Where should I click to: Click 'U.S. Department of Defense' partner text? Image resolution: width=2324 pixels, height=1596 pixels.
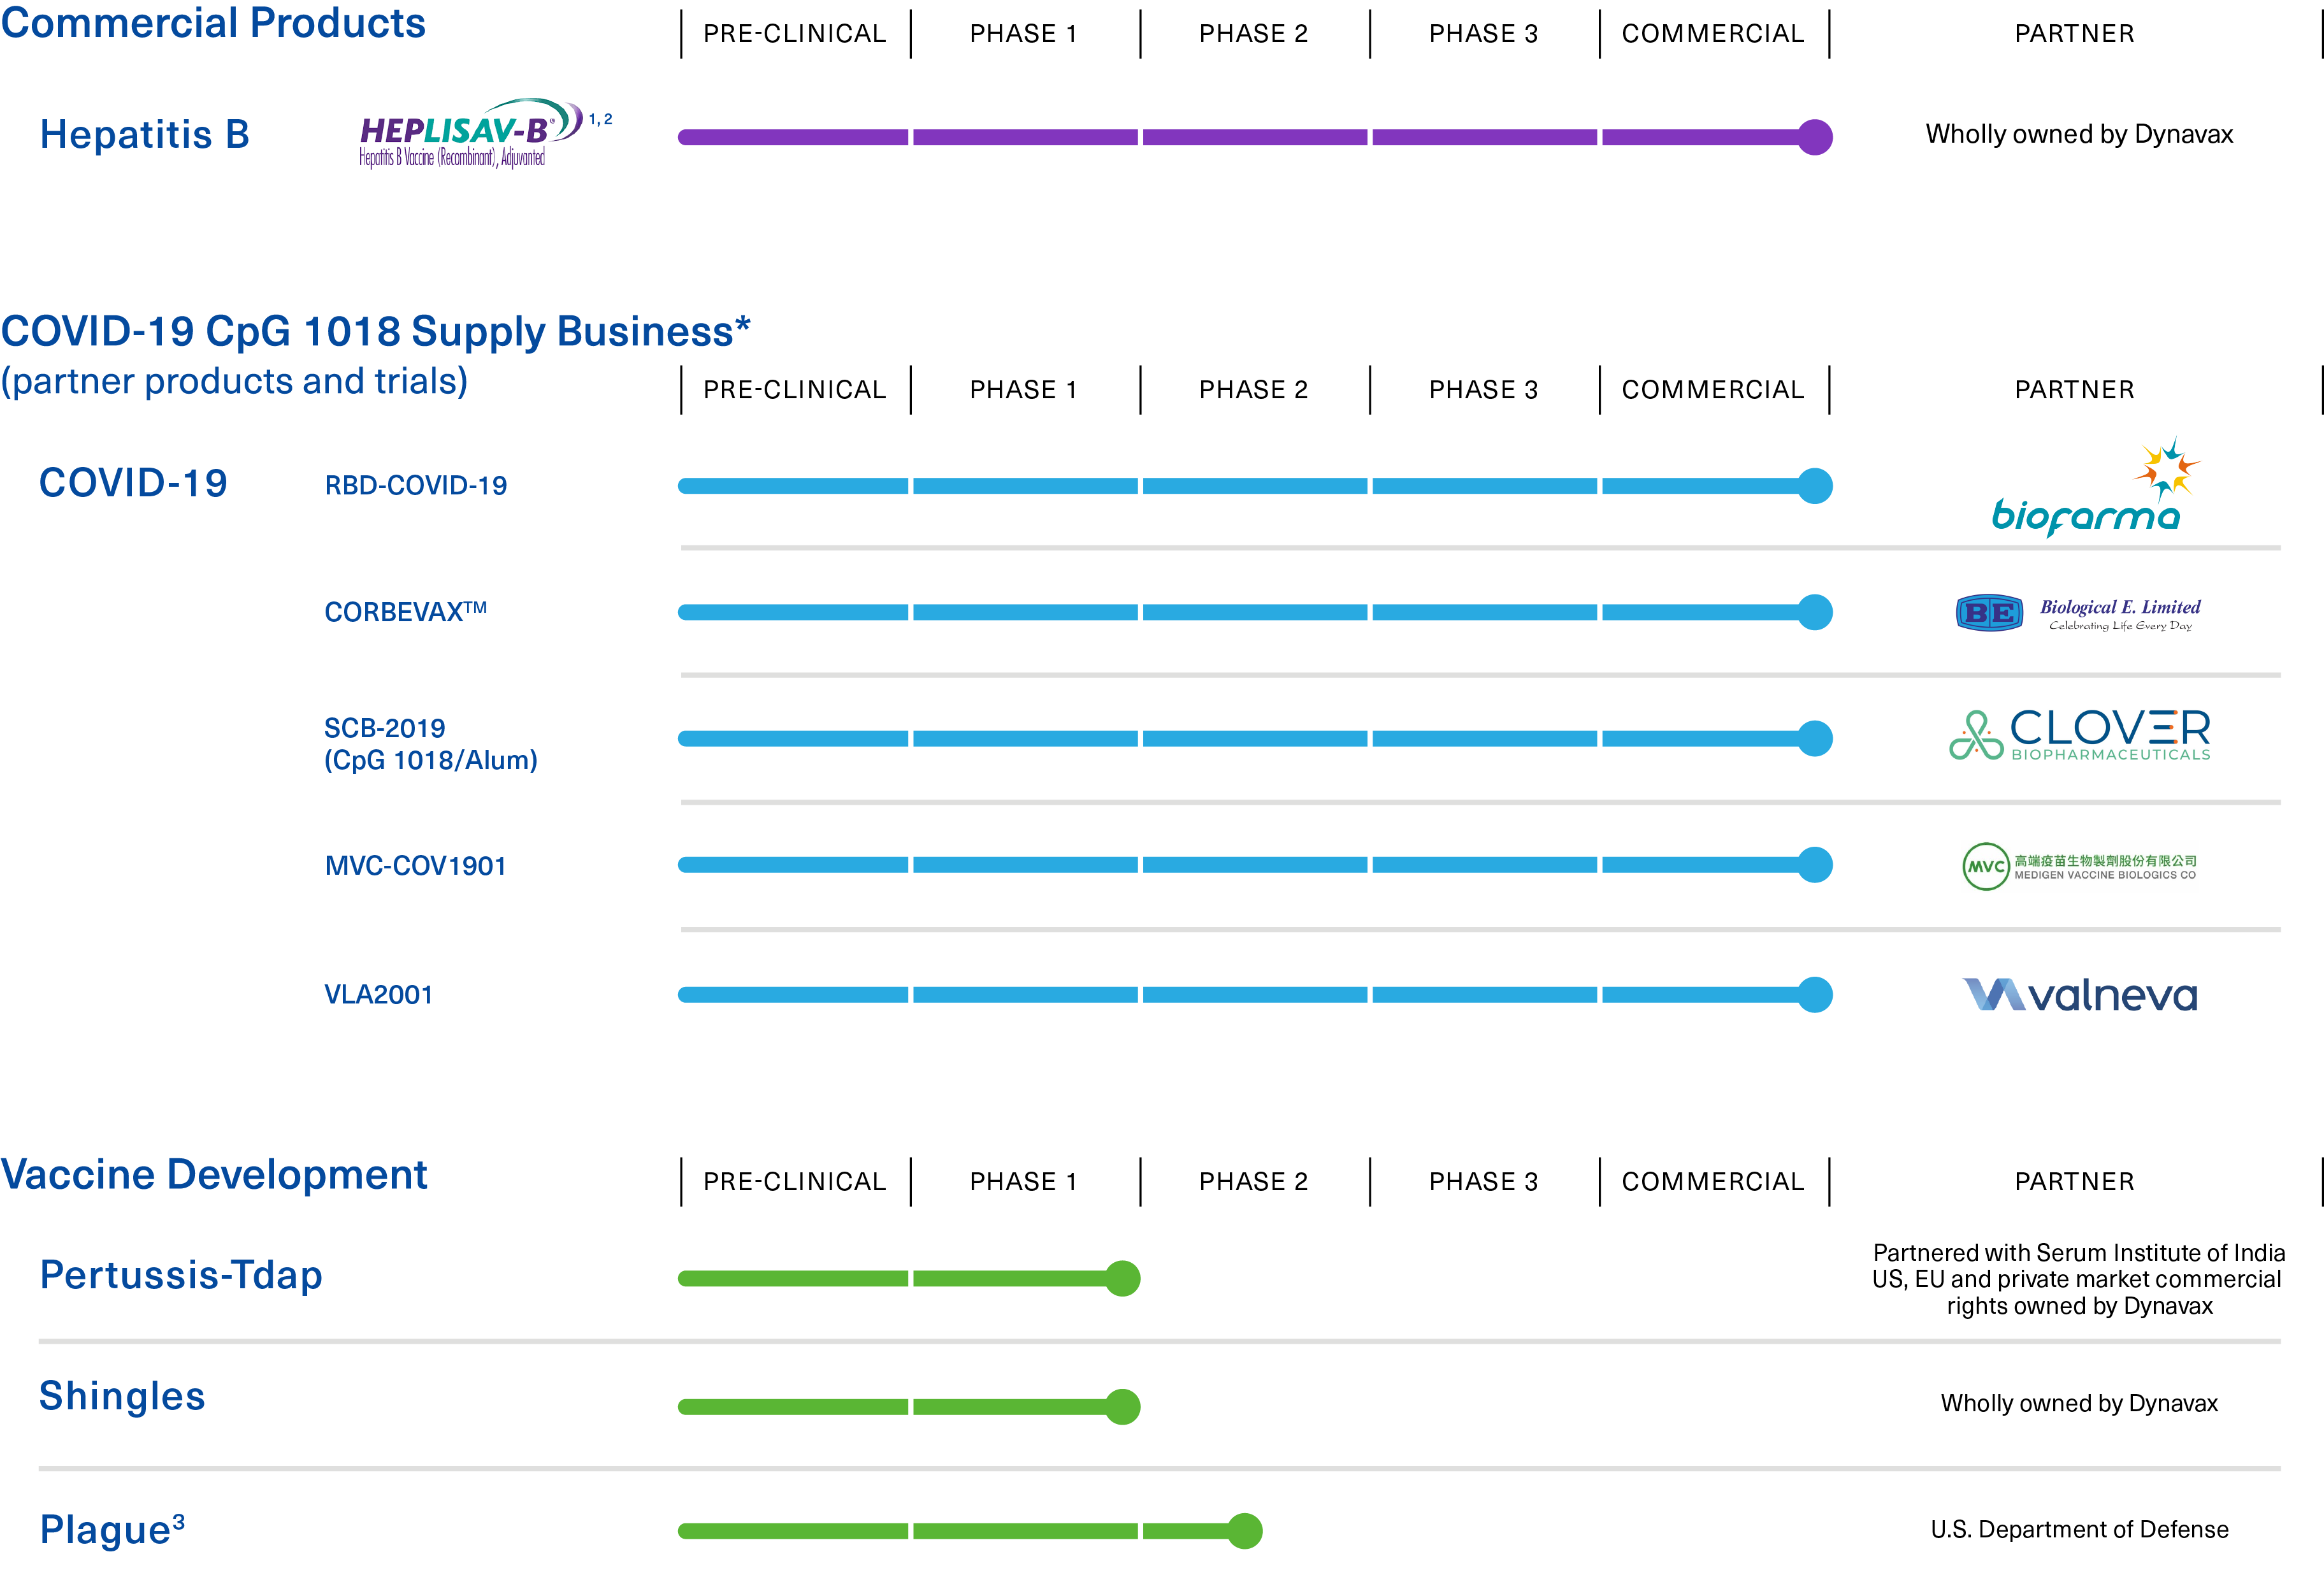tap(2079, 1530)
